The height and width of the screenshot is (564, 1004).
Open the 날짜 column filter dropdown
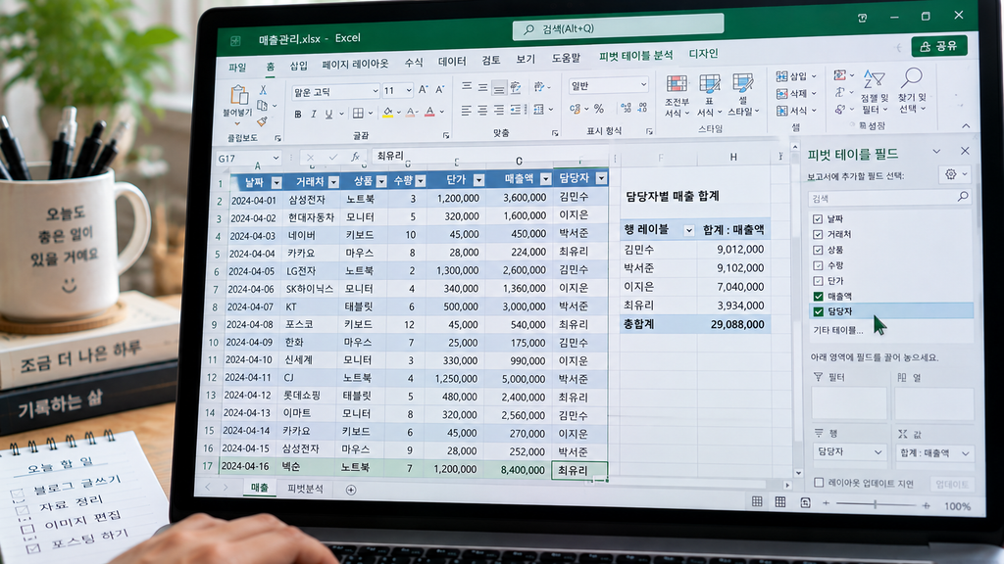pyautogui.click(x=276, y=183)
